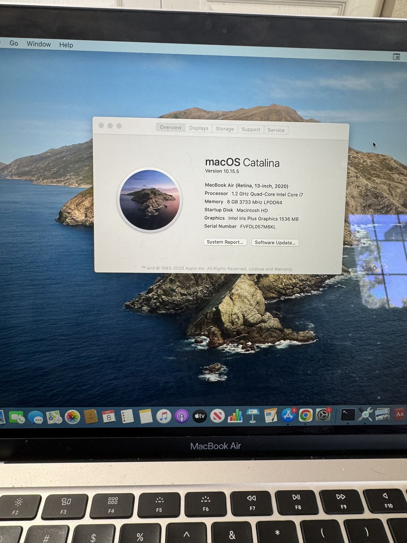
Task: Open the News app icon
Action: (217, 416)
